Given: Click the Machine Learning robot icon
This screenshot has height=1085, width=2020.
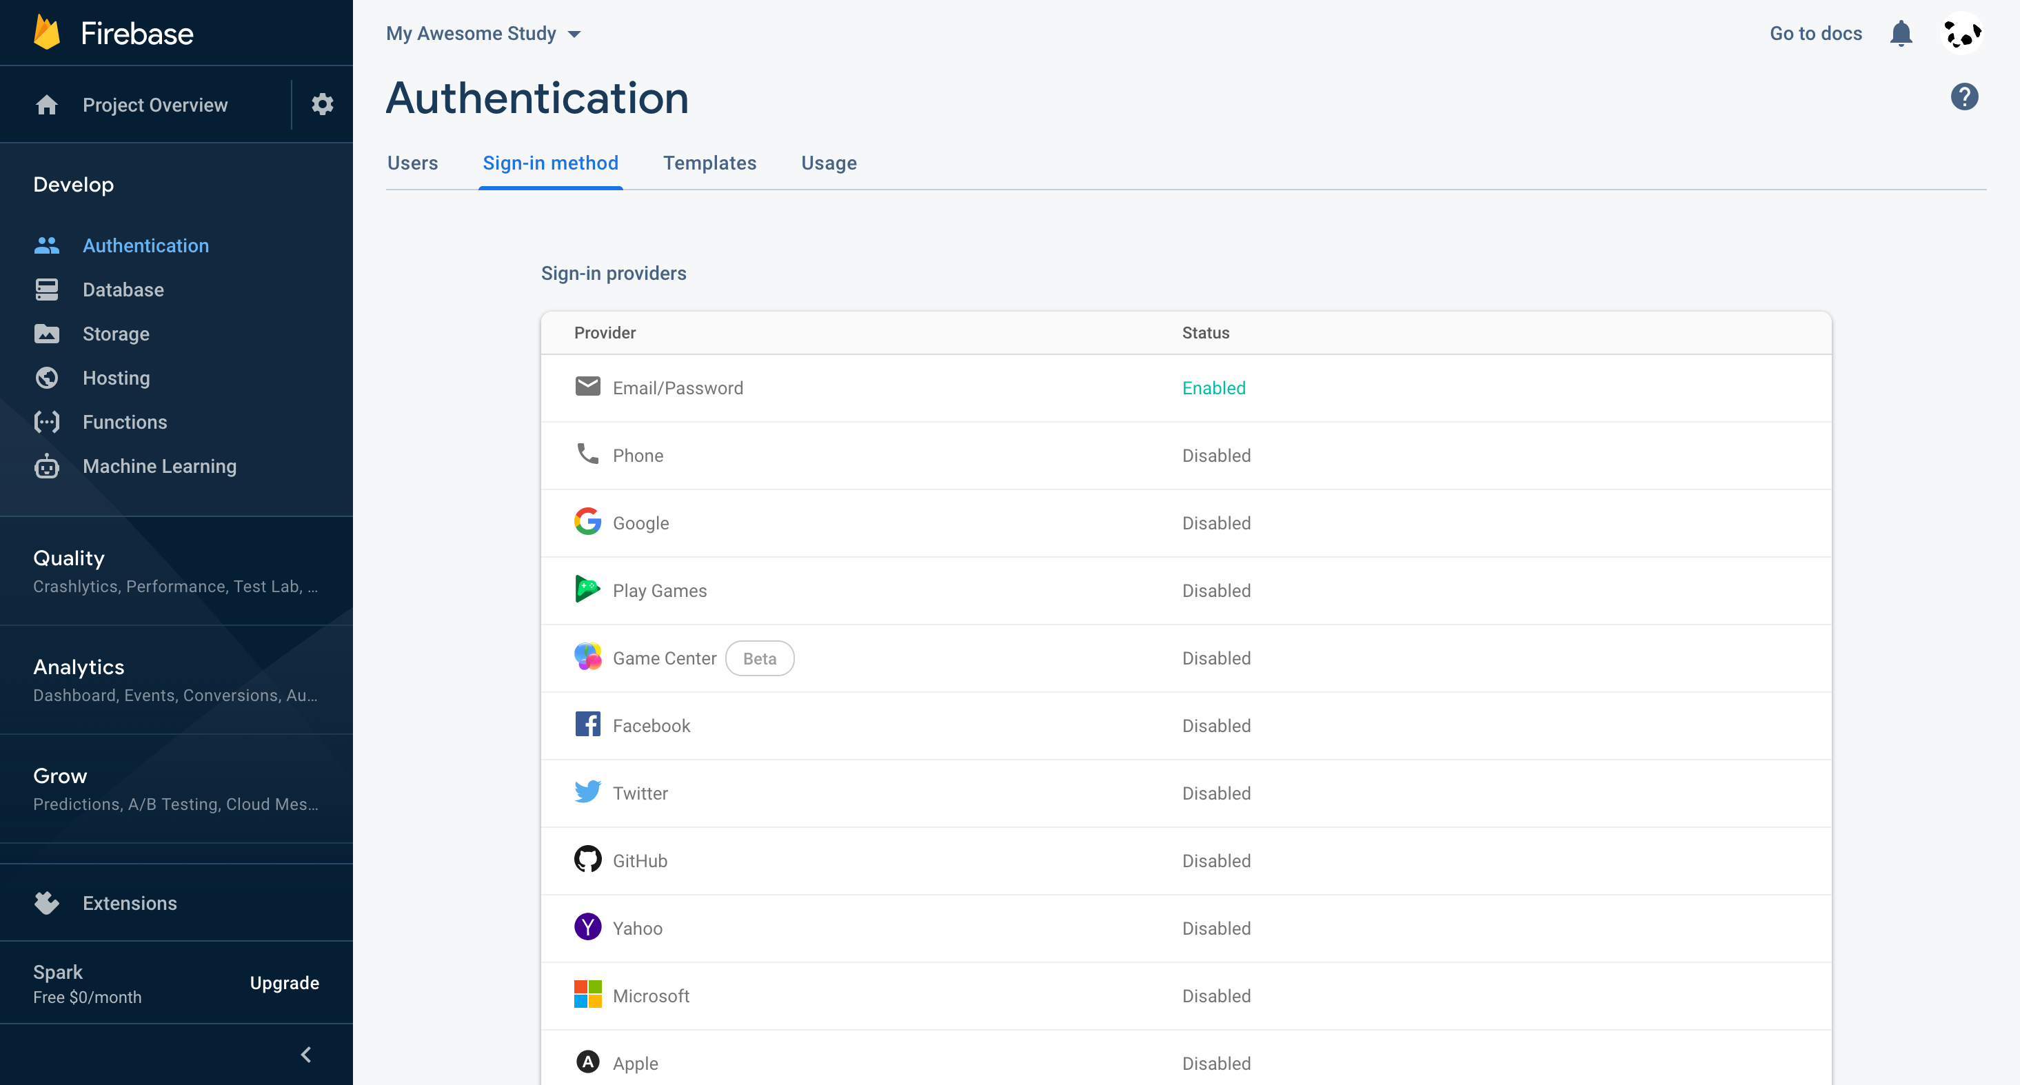Looking at the screenshot, I should (x=47, y=466).
